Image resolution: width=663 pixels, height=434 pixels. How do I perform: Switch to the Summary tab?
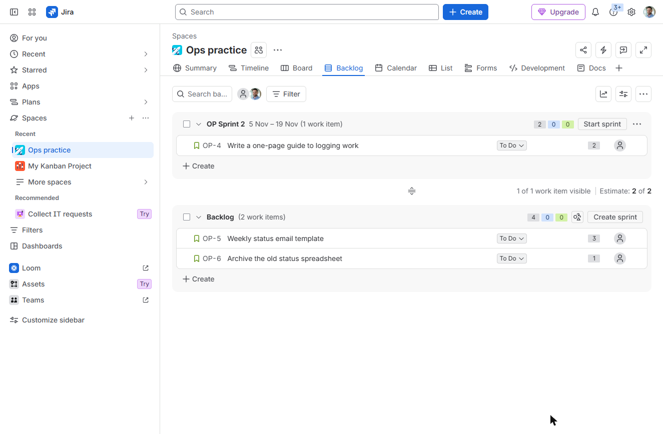[195, 68]
